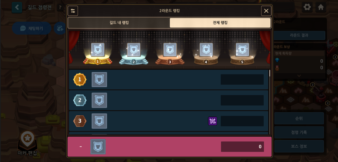The height and width of the screenshot is (162, 338).
Task: Click the fifth place podium emblem
Action: [242, 49]
